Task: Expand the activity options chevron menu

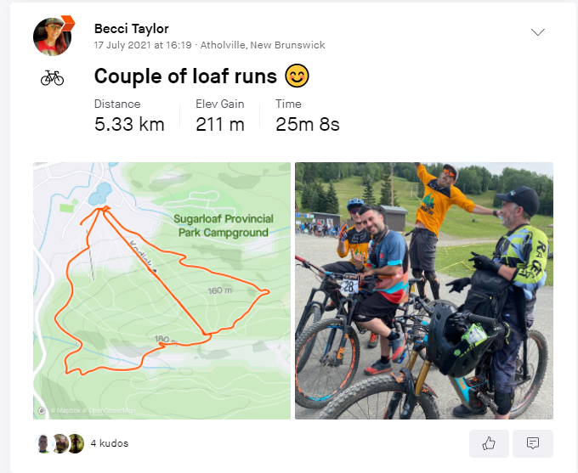Action: [537, 32]
